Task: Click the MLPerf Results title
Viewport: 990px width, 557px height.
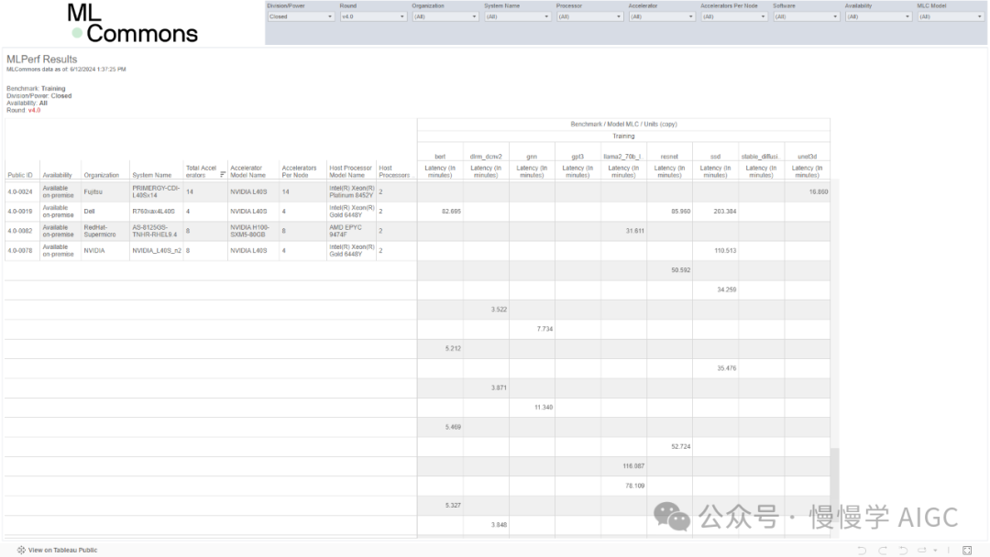Action: coord(41,60)
